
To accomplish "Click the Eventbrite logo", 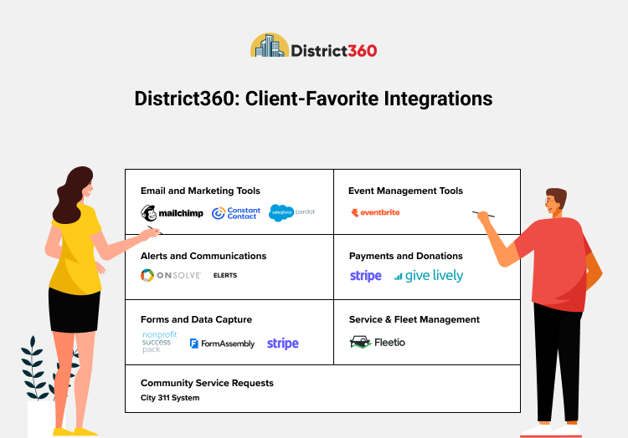I will tap(375, 212).
